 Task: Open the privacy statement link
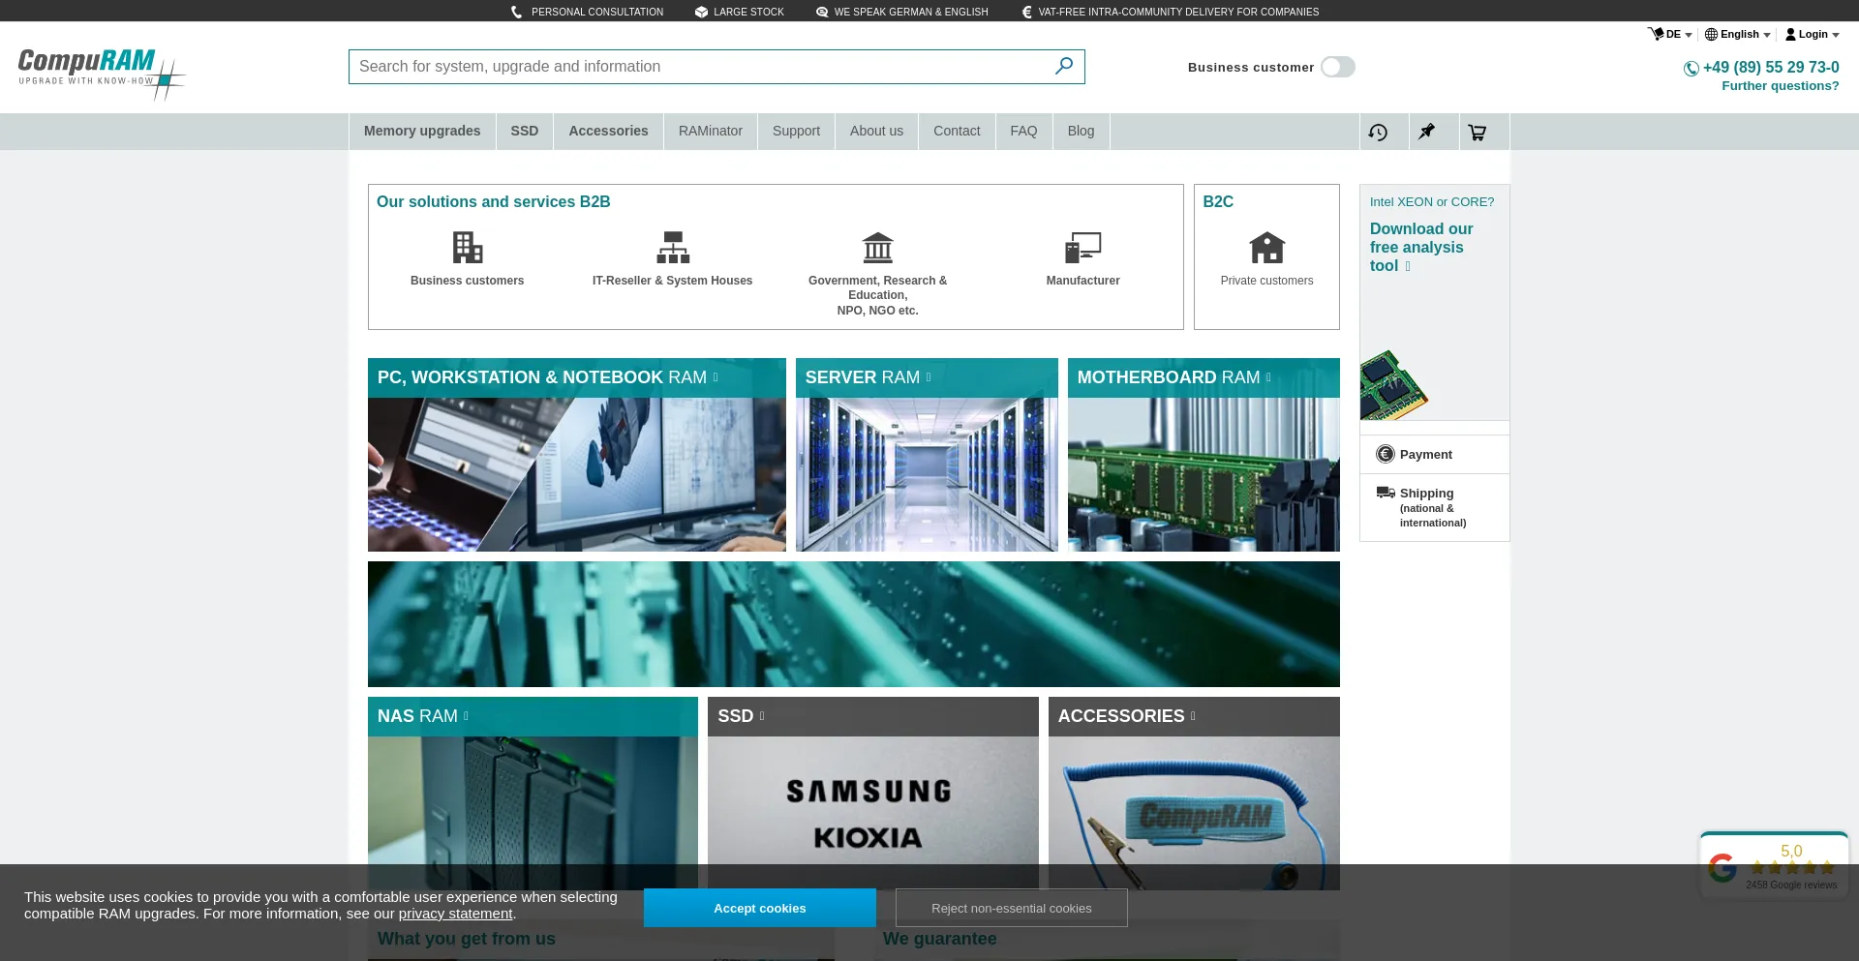(455, 914)
